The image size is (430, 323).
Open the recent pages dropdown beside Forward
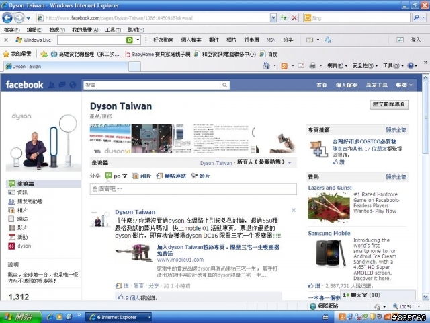click(x=28, y=18)
